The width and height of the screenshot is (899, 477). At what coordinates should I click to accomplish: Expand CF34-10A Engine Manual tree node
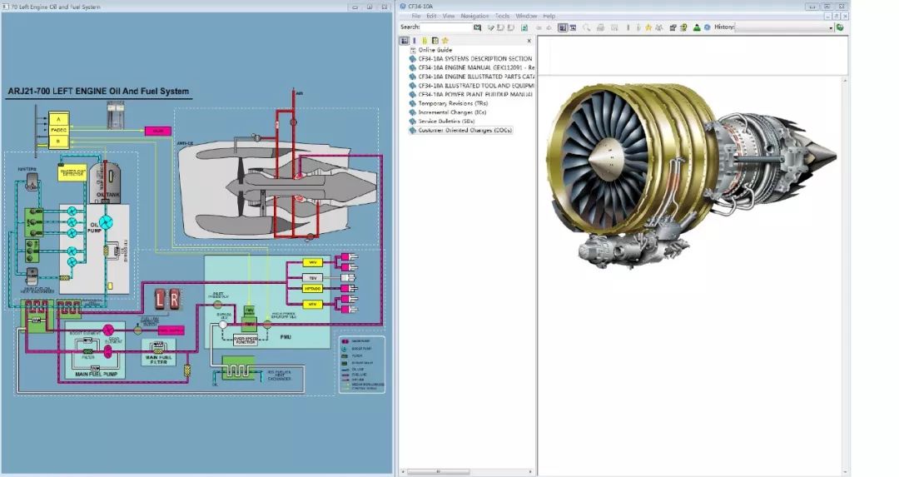click(x=412, y=68)
